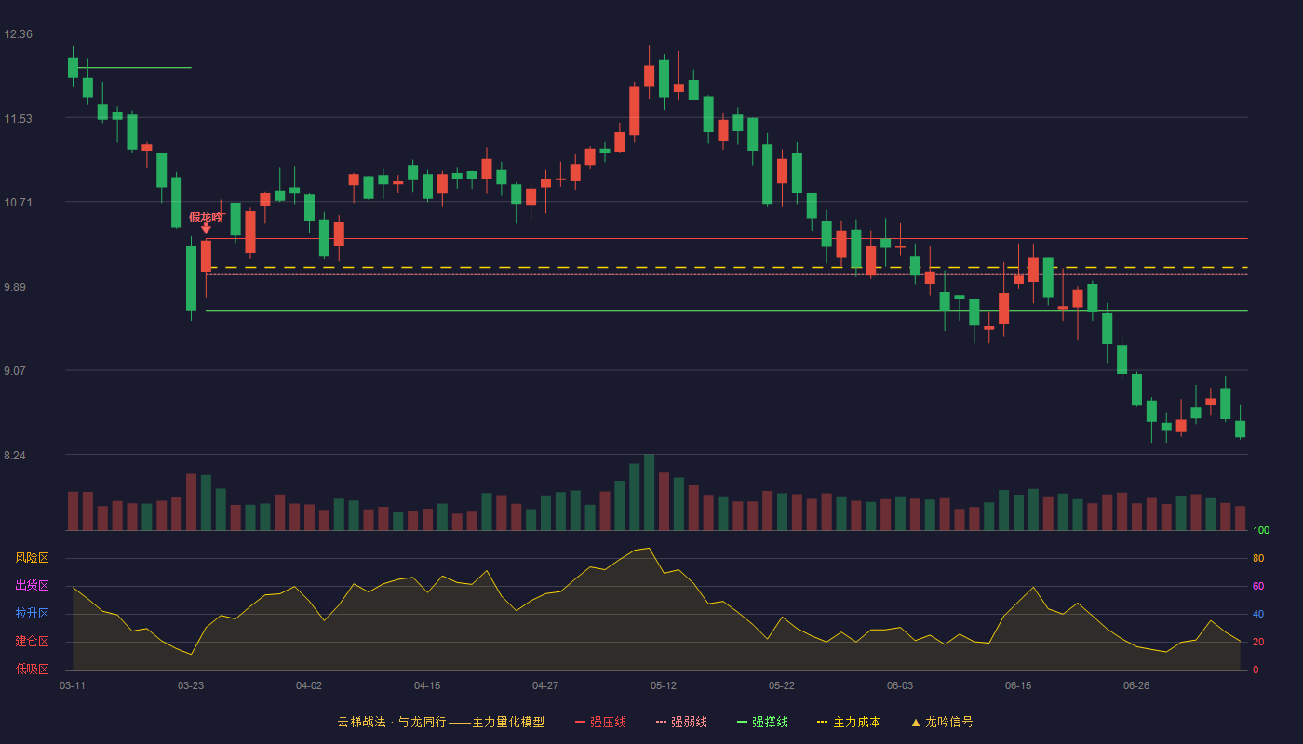This screenshot has height=744, width=1303.
Task: Click the 04-15 date label
Action: [427, 685]
